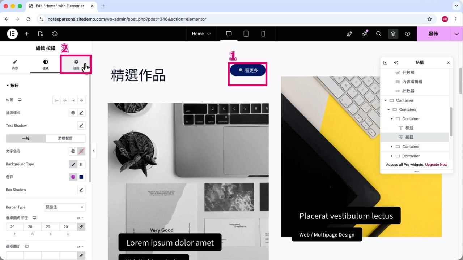Choose gradient background type
The width and height of the screenshot is (463, 260).
[x=81, y=164]
